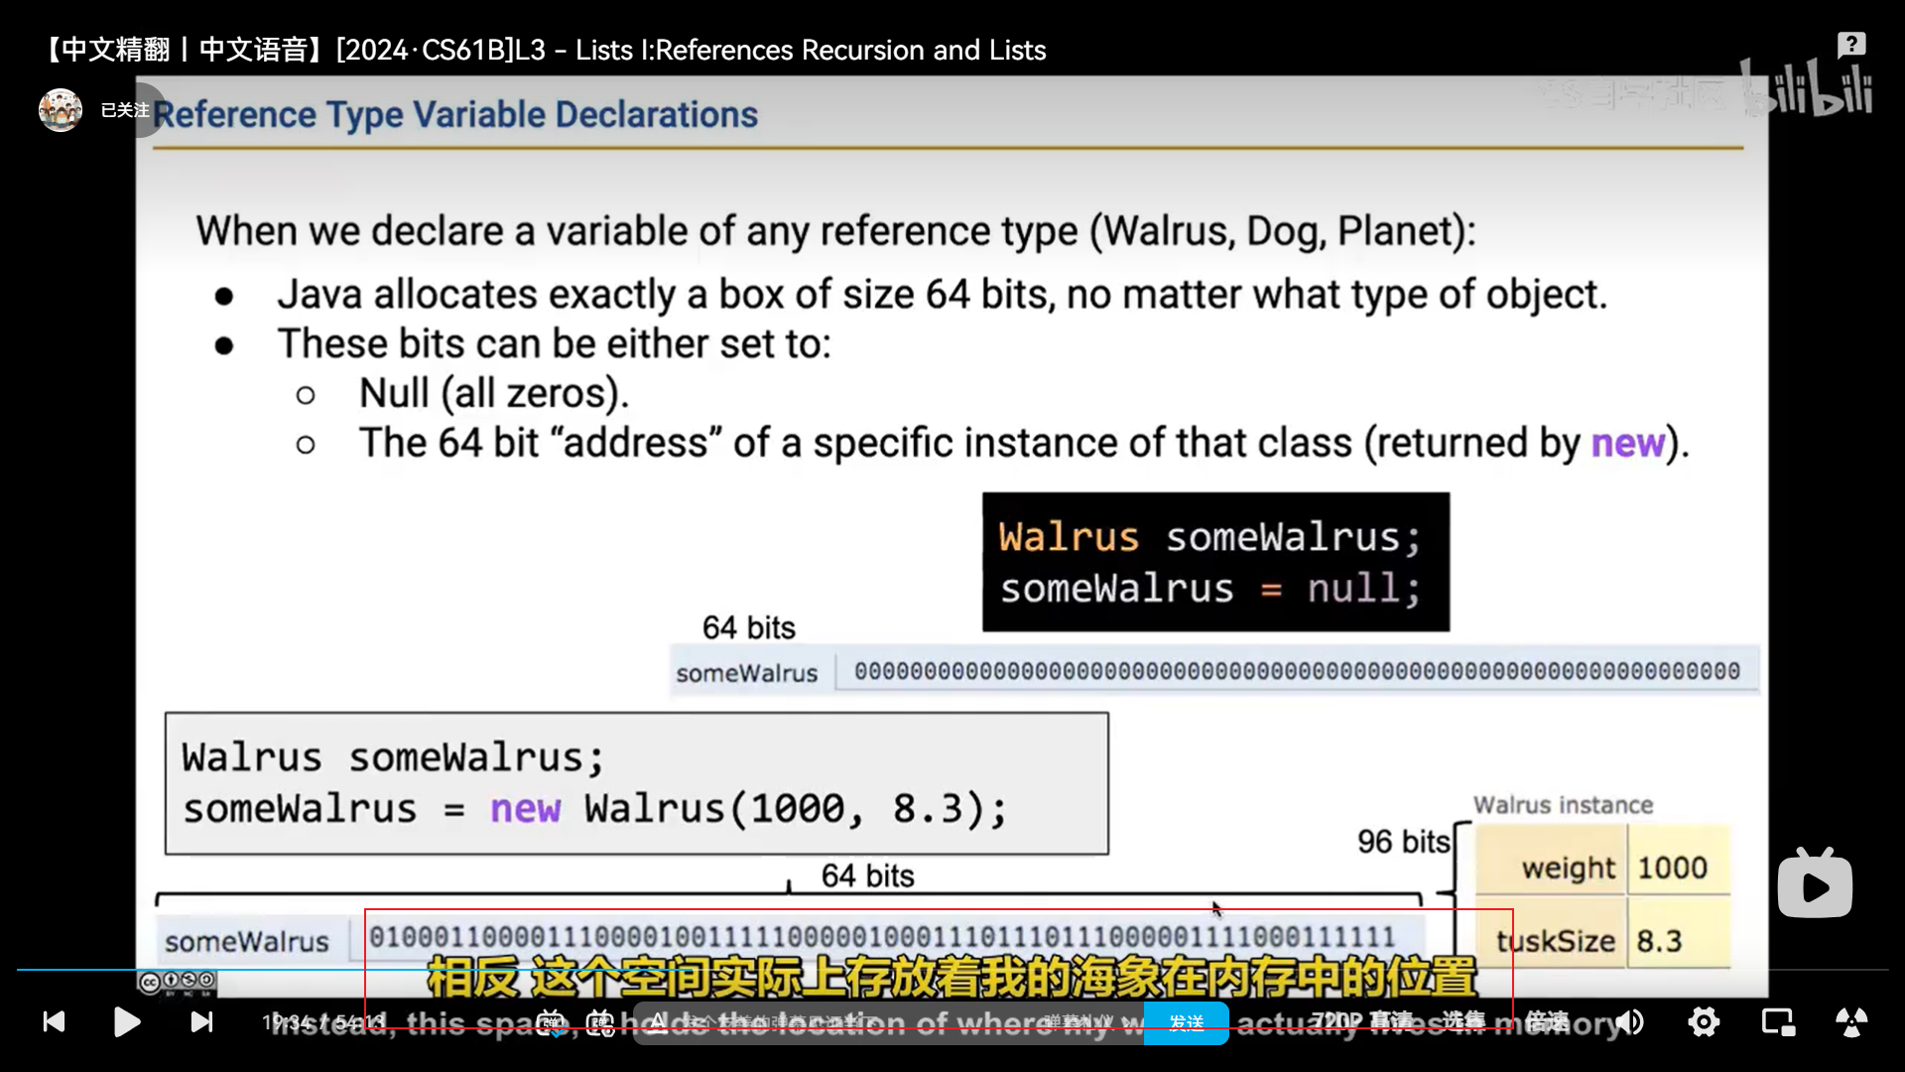The height and width of the screenshot is (1072, 1905).
Task: Seek on the video progress bar
Action: tap(952, 969)
